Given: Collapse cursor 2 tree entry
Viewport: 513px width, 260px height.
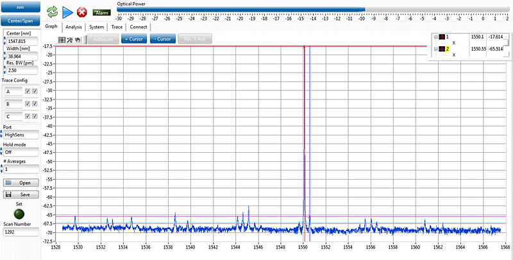Looking at the screenshot, I should click(x=435, y=48).
